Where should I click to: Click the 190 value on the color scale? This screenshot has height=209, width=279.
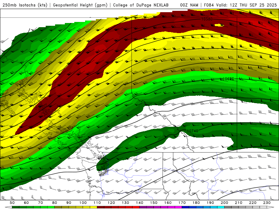210,203
